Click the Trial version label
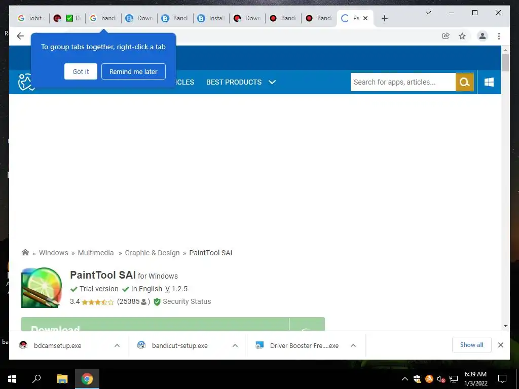519x389 pixels. tap(99, 289)
